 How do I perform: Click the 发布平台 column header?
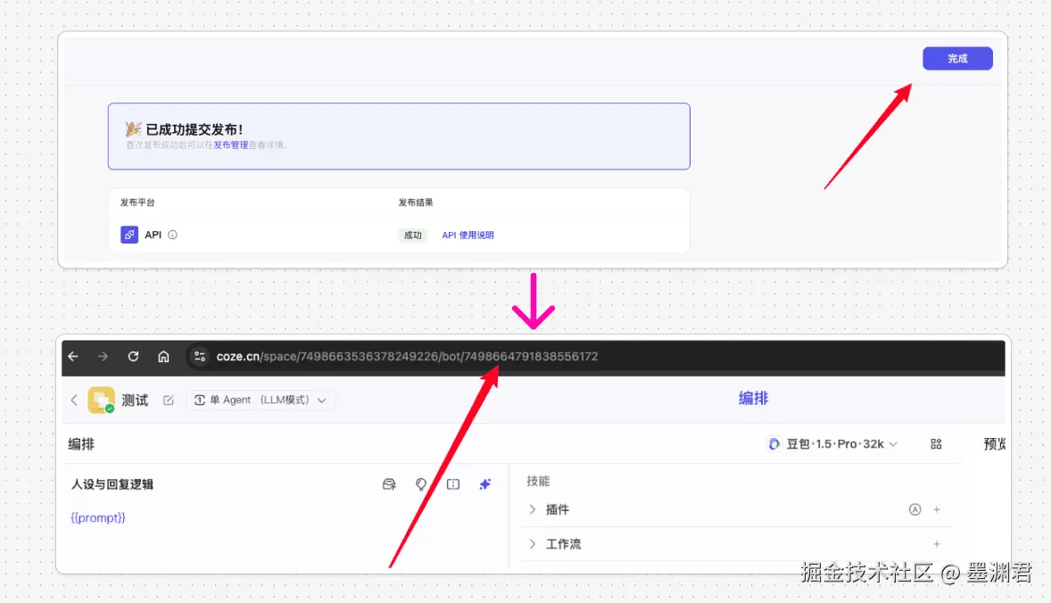tap(137, 202)
